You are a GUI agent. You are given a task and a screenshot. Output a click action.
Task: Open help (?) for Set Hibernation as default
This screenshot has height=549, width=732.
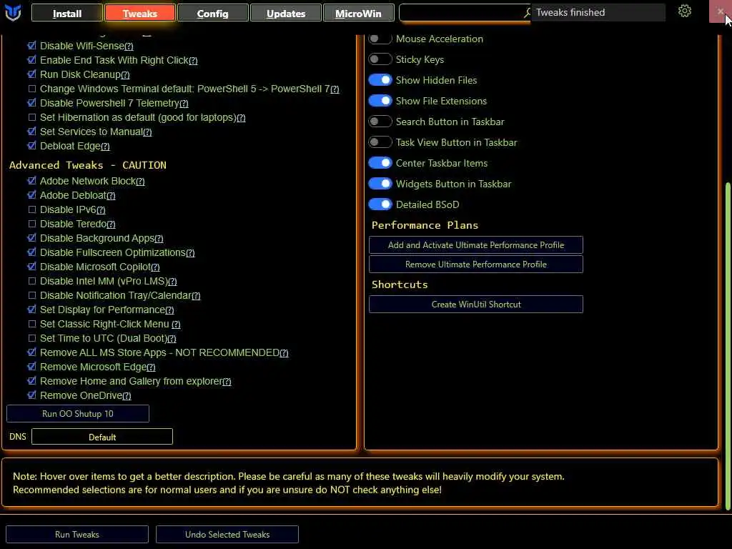pos(241,118)
